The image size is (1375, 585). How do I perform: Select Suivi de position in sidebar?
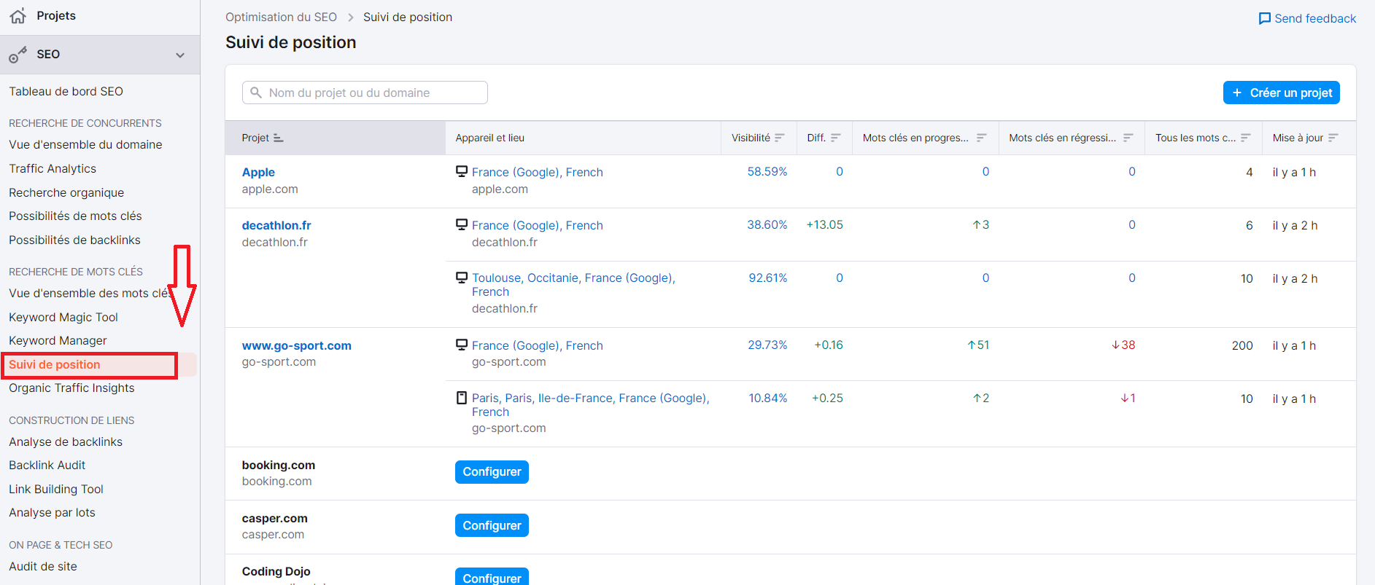55,364
